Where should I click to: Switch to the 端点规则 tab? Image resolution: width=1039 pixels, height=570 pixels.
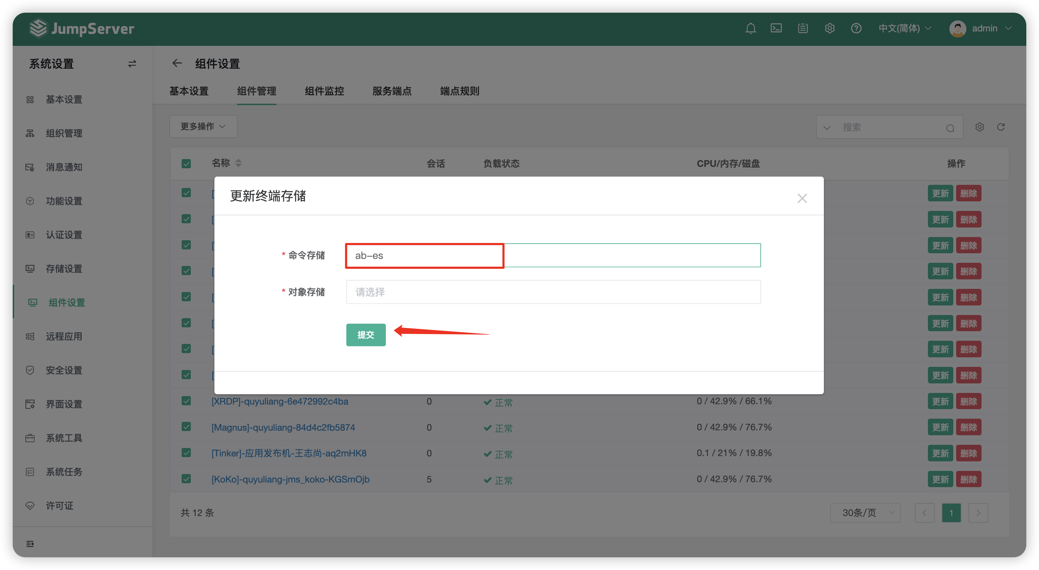coord(460,91)
